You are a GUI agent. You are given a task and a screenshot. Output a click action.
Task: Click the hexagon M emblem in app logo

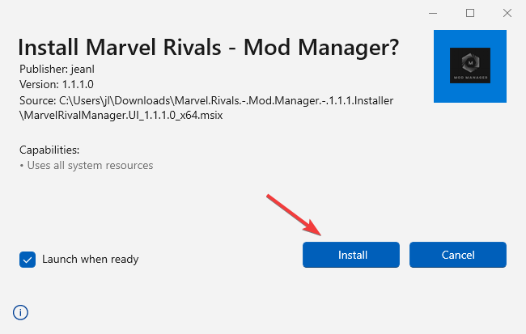coord(470,63)
